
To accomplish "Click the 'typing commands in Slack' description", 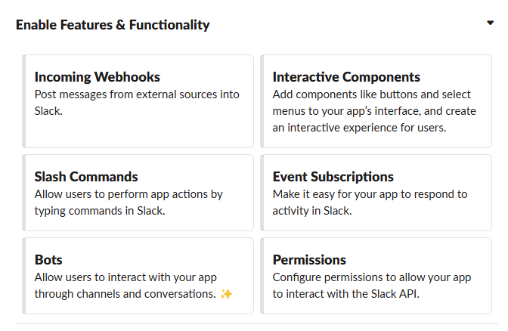I will click(x=129, y=203).
